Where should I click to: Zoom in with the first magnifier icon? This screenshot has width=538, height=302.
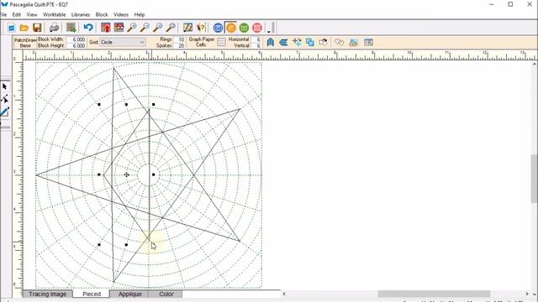coord(132,28)
